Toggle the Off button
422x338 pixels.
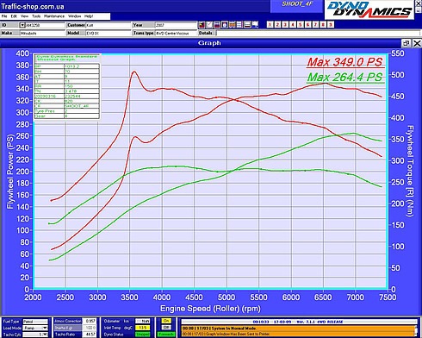pyautogui.click(x=166, y=328)
